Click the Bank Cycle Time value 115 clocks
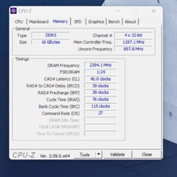 coord(100,106)
